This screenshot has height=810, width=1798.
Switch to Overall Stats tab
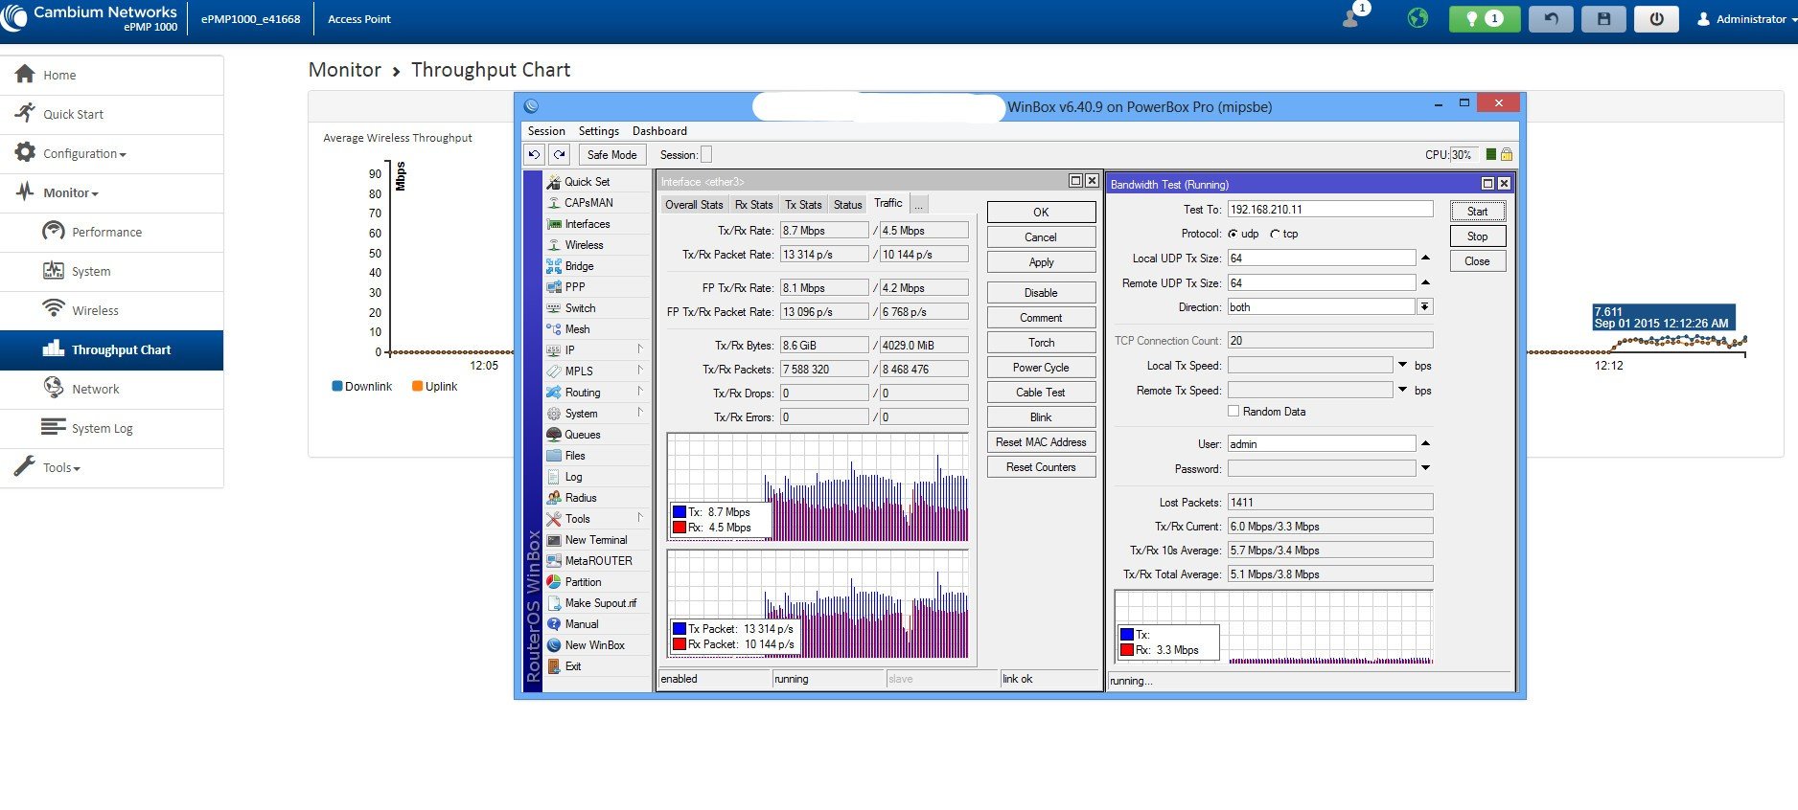(694, 205)
